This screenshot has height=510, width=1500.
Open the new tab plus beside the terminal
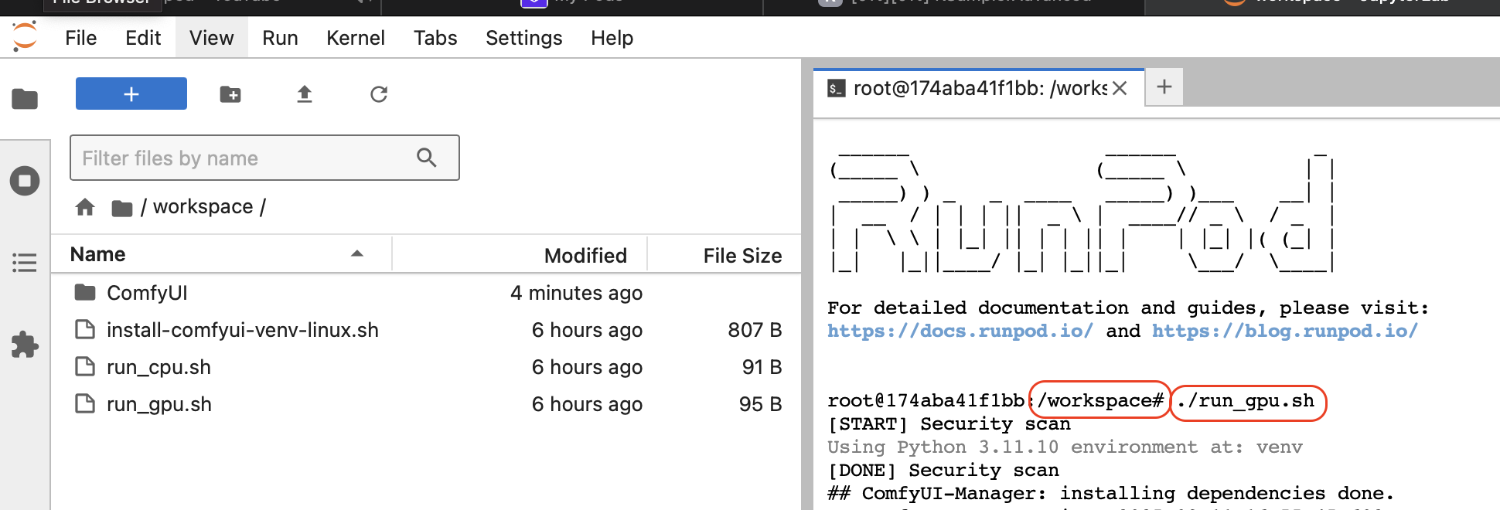[1164, 87]
